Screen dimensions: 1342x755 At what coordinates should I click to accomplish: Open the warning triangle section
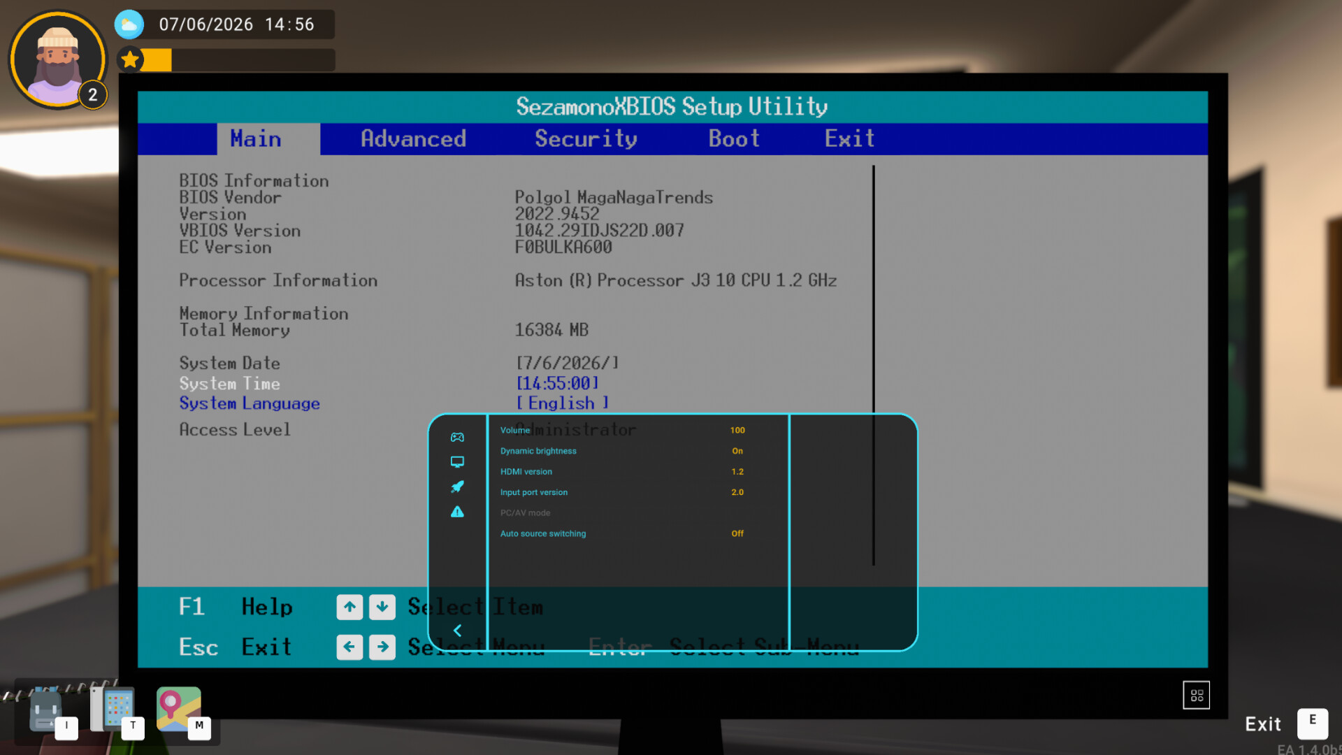(457, 512)
